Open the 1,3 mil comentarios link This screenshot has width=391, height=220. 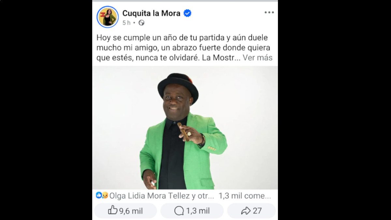point(245,196)
